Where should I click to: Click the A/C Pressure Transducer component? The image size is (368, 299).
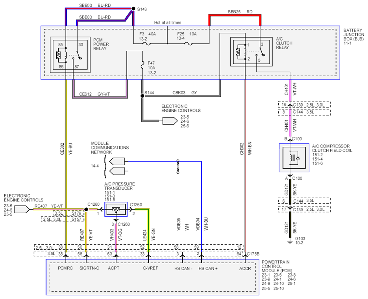[116, 209]
